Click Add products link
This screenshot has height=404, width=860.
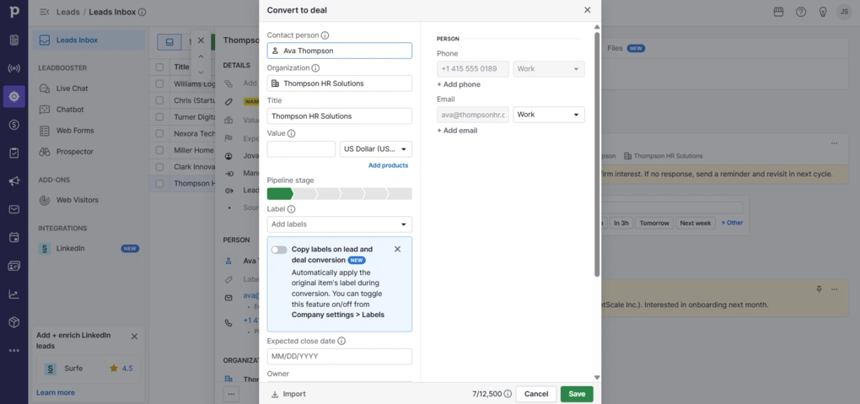[x=389, y=165]
